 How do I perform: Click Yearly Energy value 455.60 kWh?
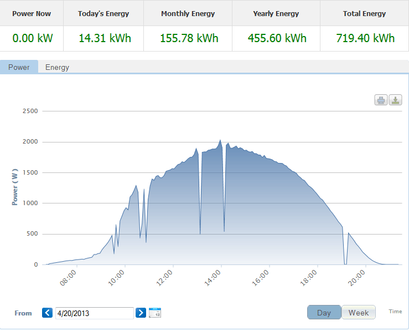point(277,38)
